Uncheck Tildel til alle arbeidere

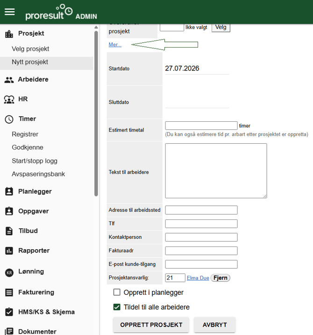pos(117,307)
